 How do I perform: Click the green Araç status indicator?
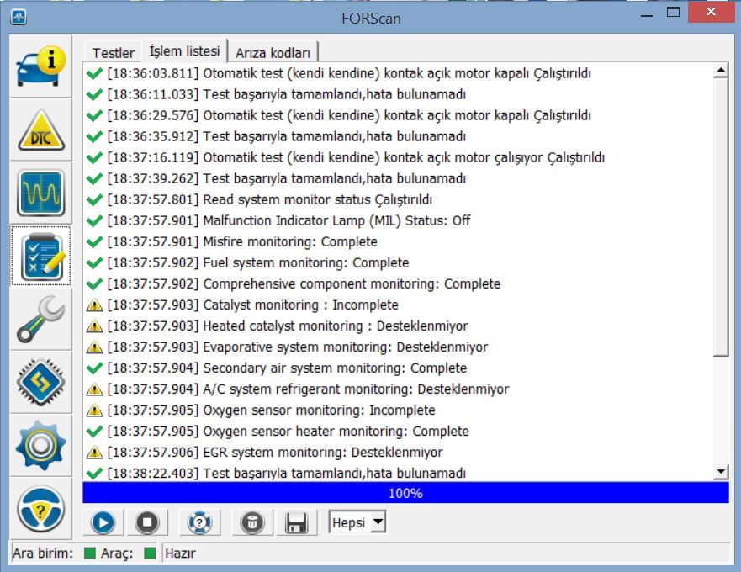[150, 553]
